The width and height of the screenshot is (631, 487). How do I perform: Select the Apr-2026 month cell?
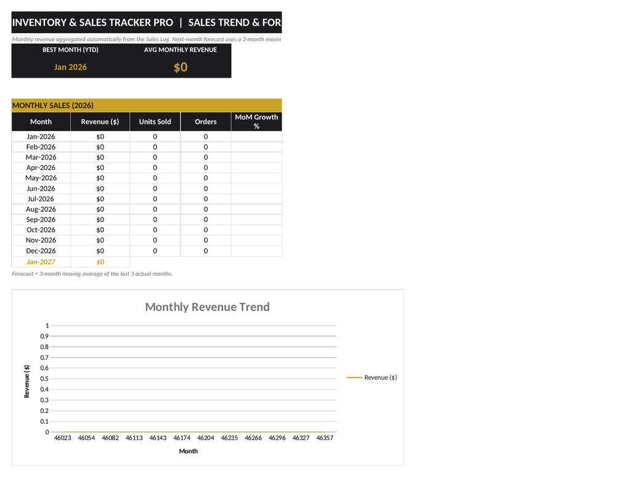click(41, 167)
